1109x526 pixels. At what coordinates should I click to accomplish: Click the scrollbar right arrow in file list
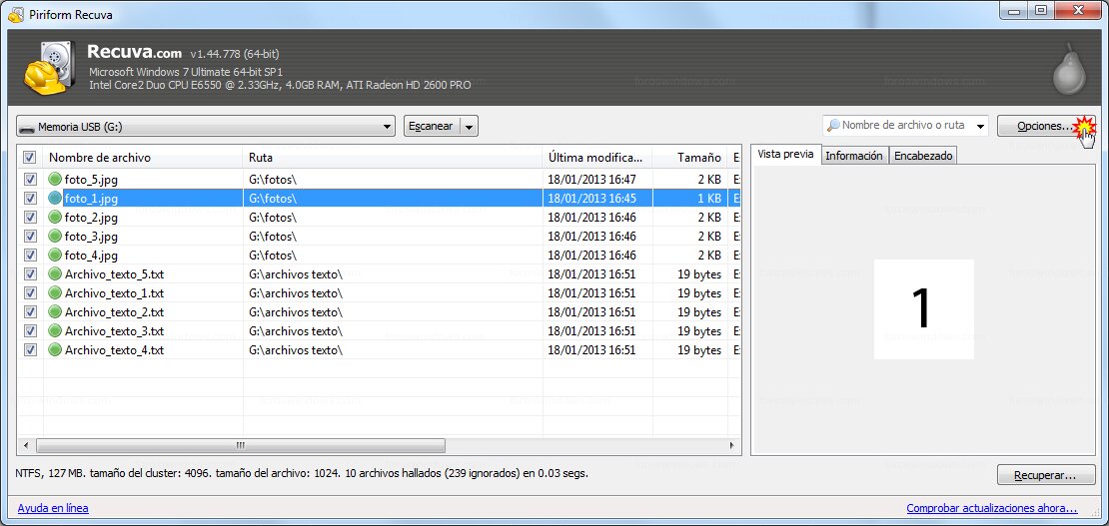coord(732,445)
